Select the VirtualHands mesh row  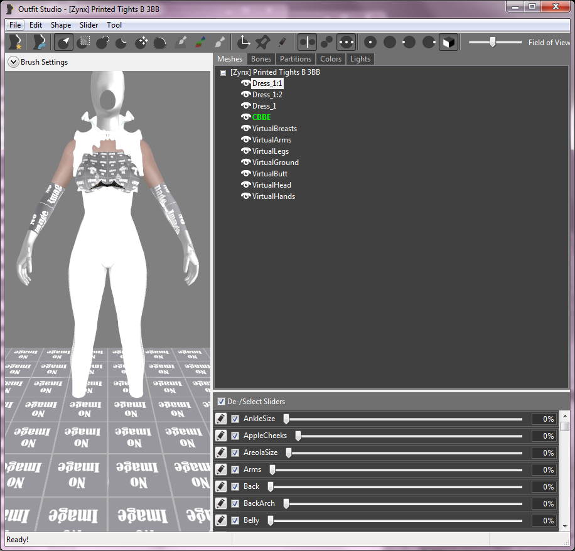coord(274,196)
